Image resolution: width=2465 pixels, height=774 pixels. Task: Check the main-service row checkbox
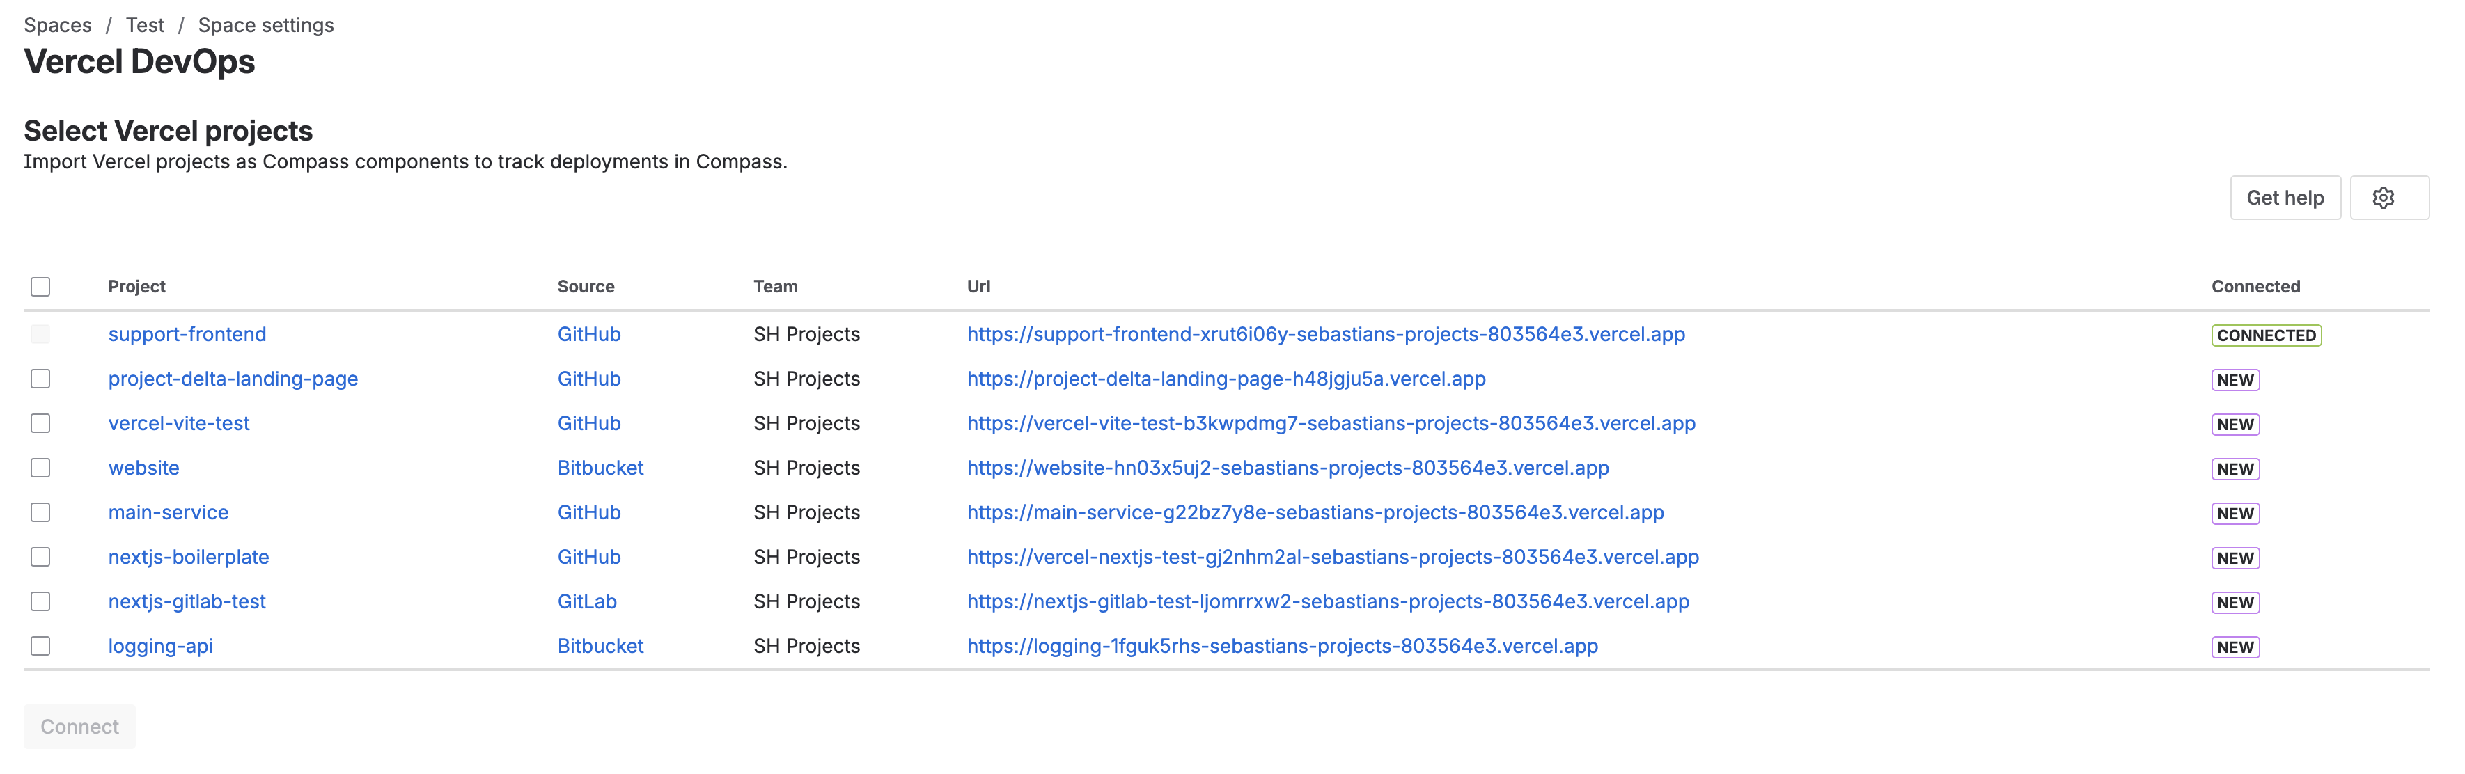coord(40,513)
